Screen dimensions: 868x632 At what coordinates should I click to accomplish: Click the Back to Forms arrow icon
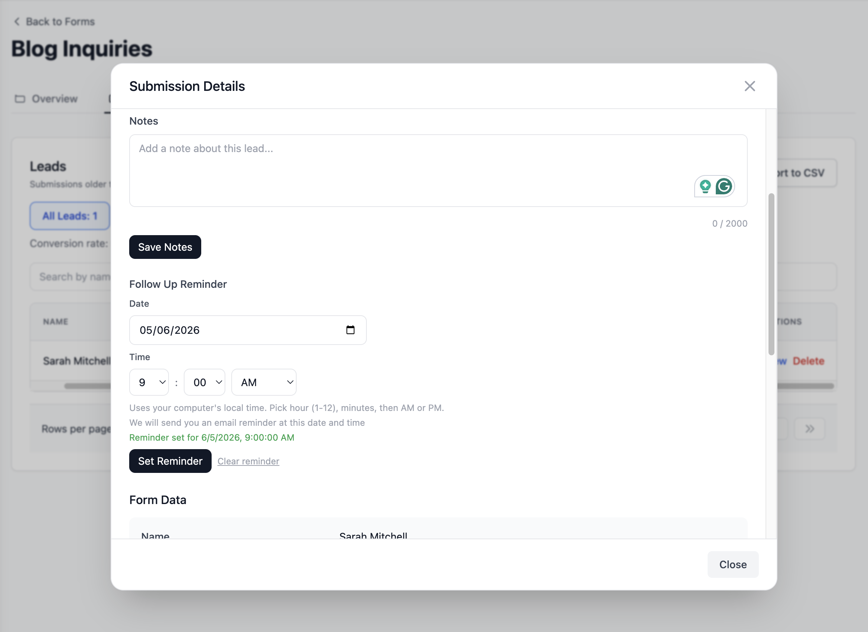point(17,22)
